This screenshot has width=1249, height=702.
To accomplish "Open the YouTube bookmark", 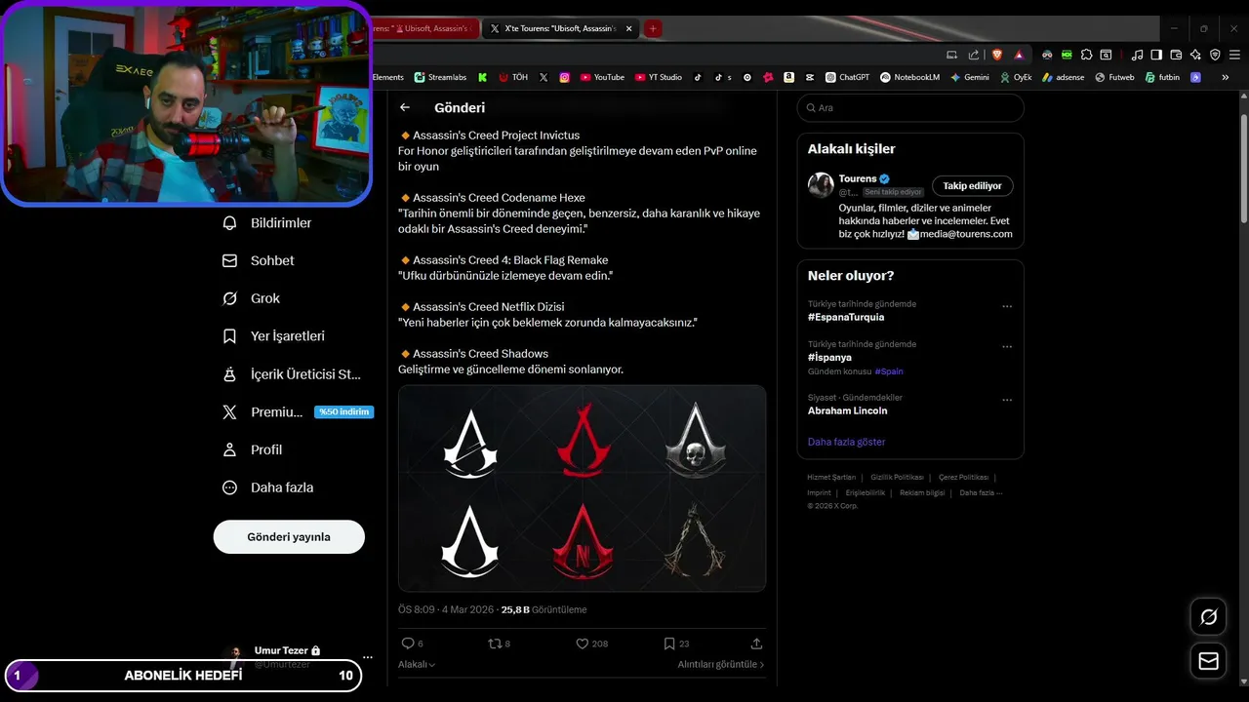I will click(602, 77).
